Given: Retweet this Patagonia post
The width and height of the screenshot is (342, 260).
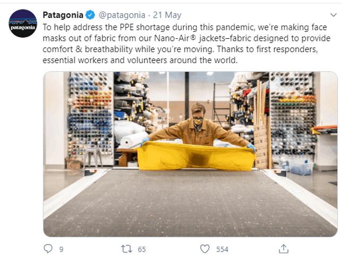Looking at the screenshot, I should [x=126, y=249].
